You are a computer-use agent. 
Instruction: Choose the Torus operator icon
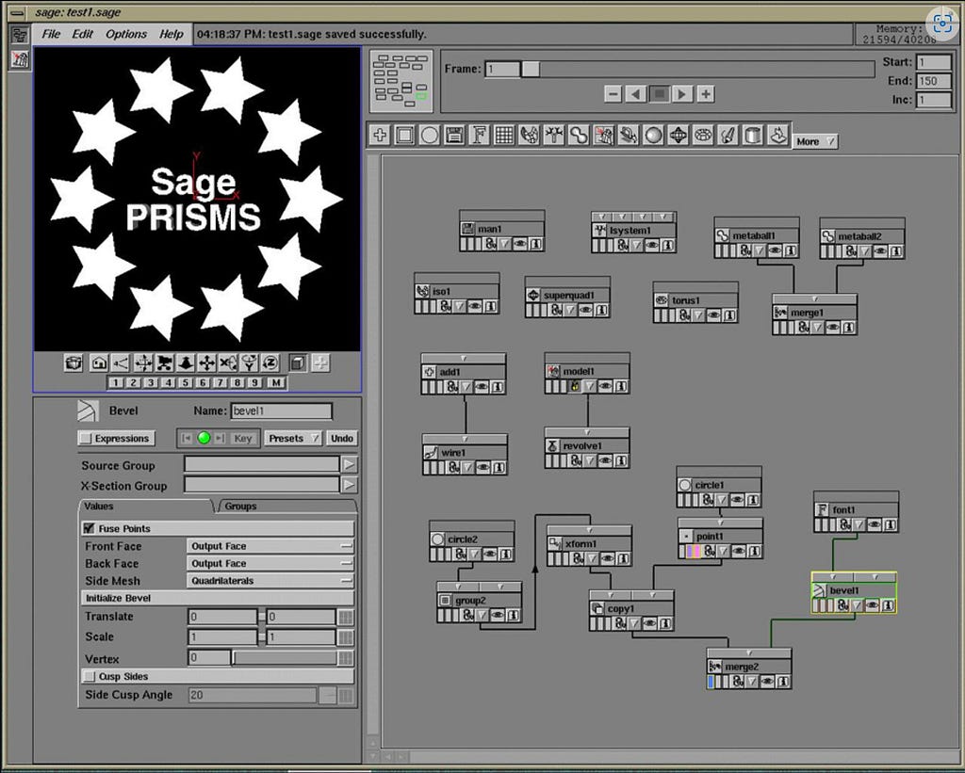703,135
